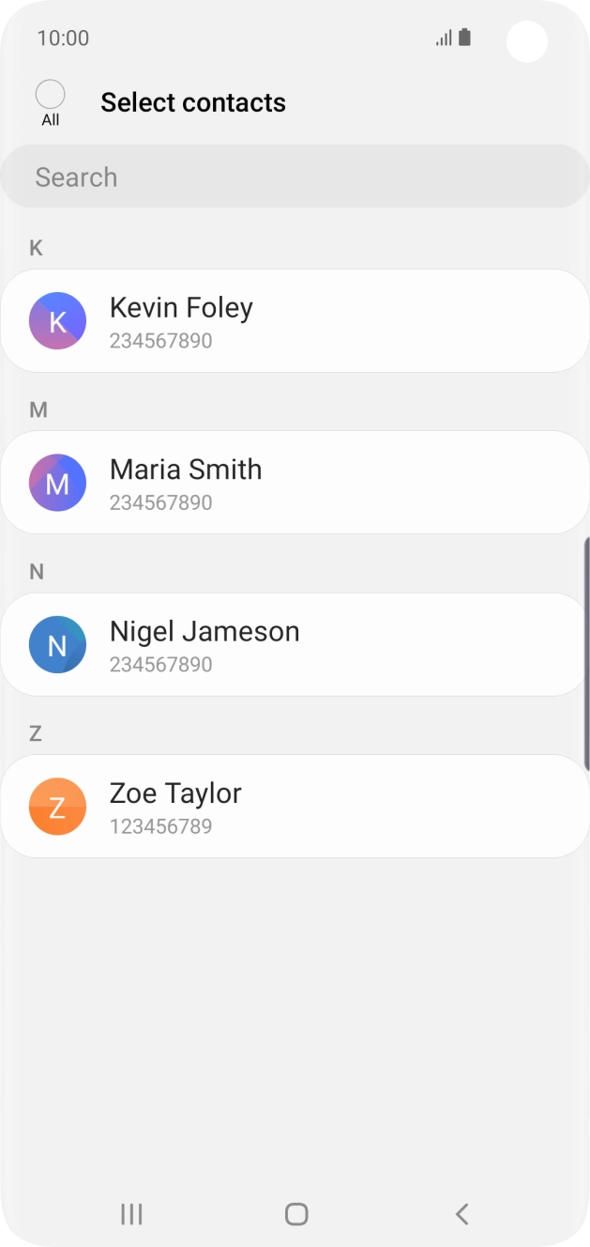Viewport: 590px width, 1247px height.
Task: Choose the Zoe Taylor contact name
Action: tap(175, 793)
